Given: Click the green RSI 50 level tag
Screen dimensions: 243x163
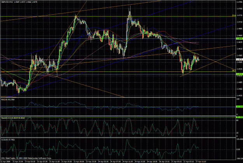Looking at the screenshot, I should (x=239, y=107).
